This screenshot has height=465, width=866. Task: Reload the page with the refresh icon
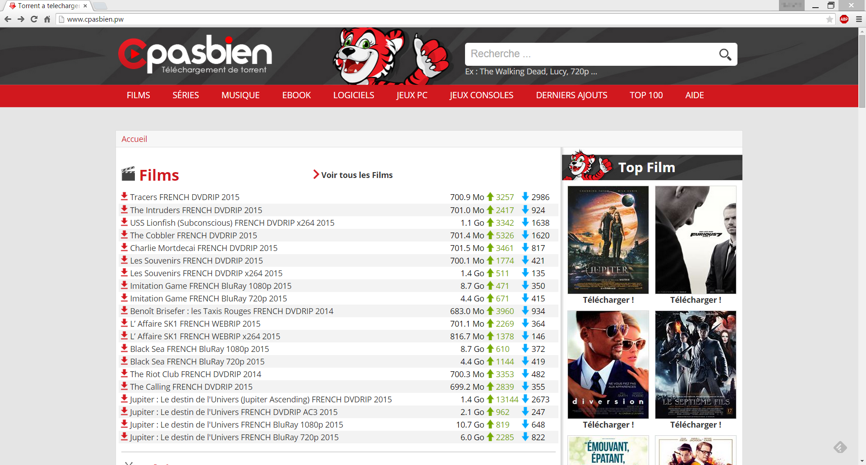(34, 19)
